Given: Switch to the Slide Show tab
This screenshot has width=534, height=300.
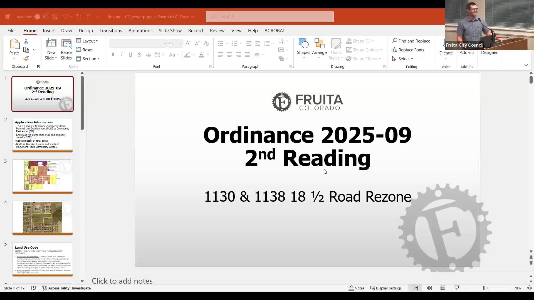Looking at the screenshot, I should (170, 31).
